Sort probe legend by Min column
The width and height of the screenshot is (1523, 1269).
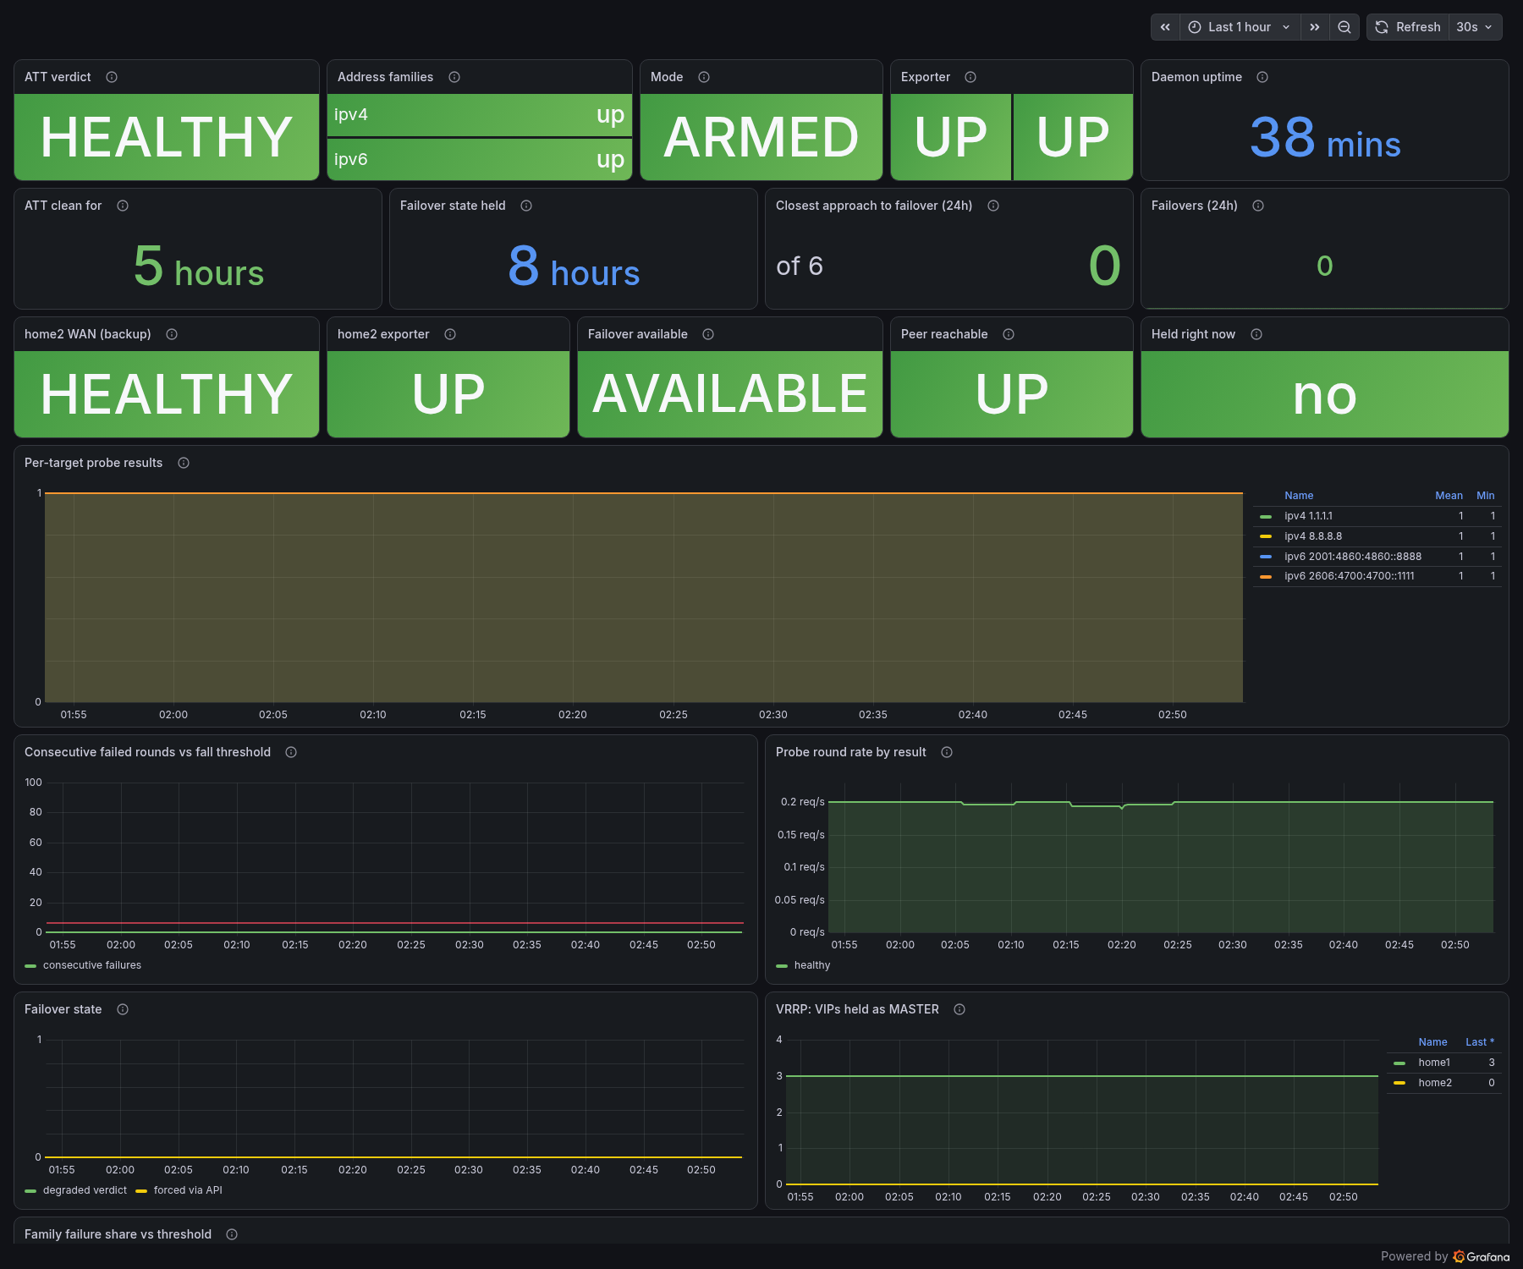click(x=1485, y=496)
